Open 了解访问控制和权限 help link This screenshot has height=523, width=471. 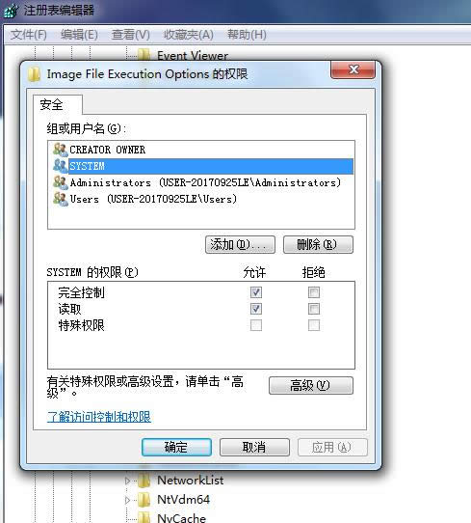coord(99,417)
